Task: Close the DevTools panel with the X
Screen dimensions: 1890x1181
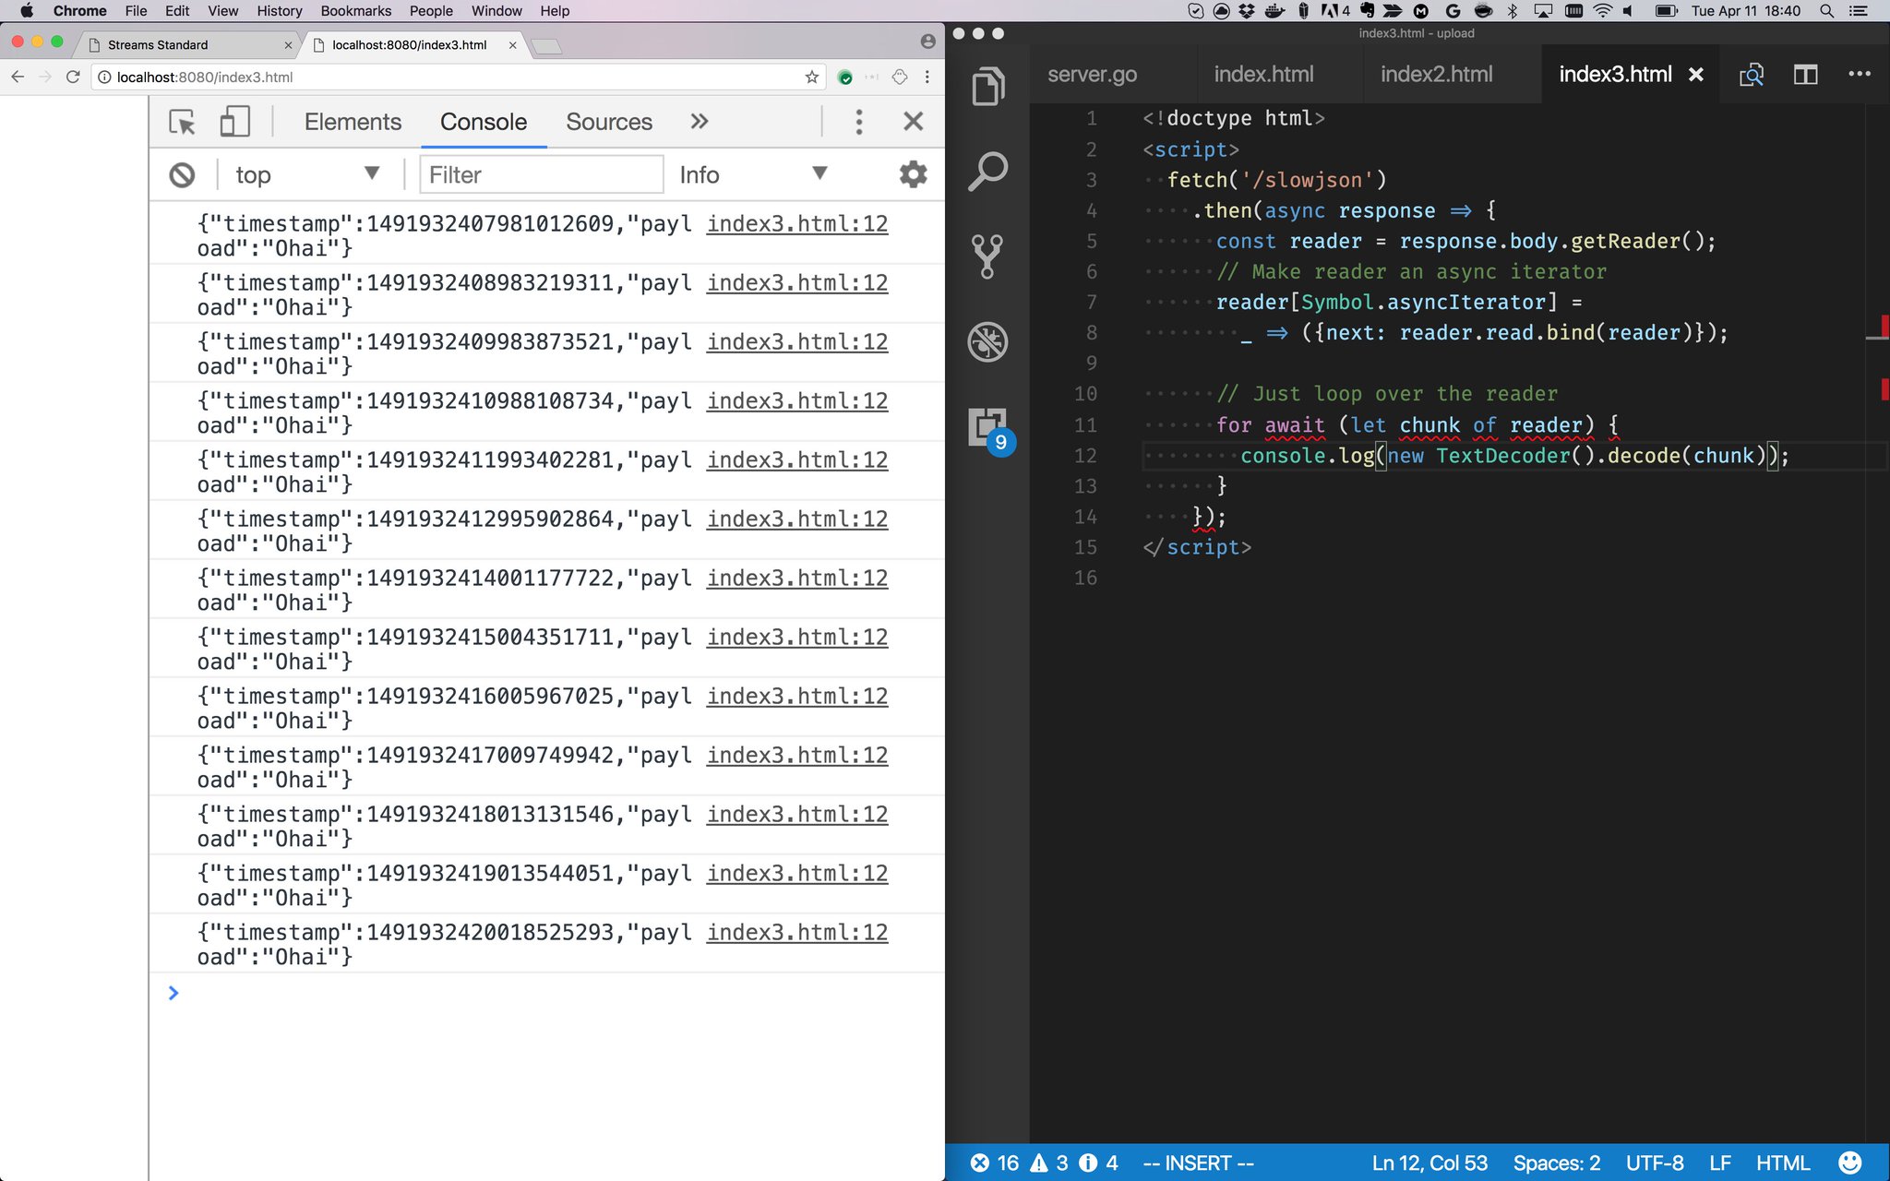Action: 914,121
